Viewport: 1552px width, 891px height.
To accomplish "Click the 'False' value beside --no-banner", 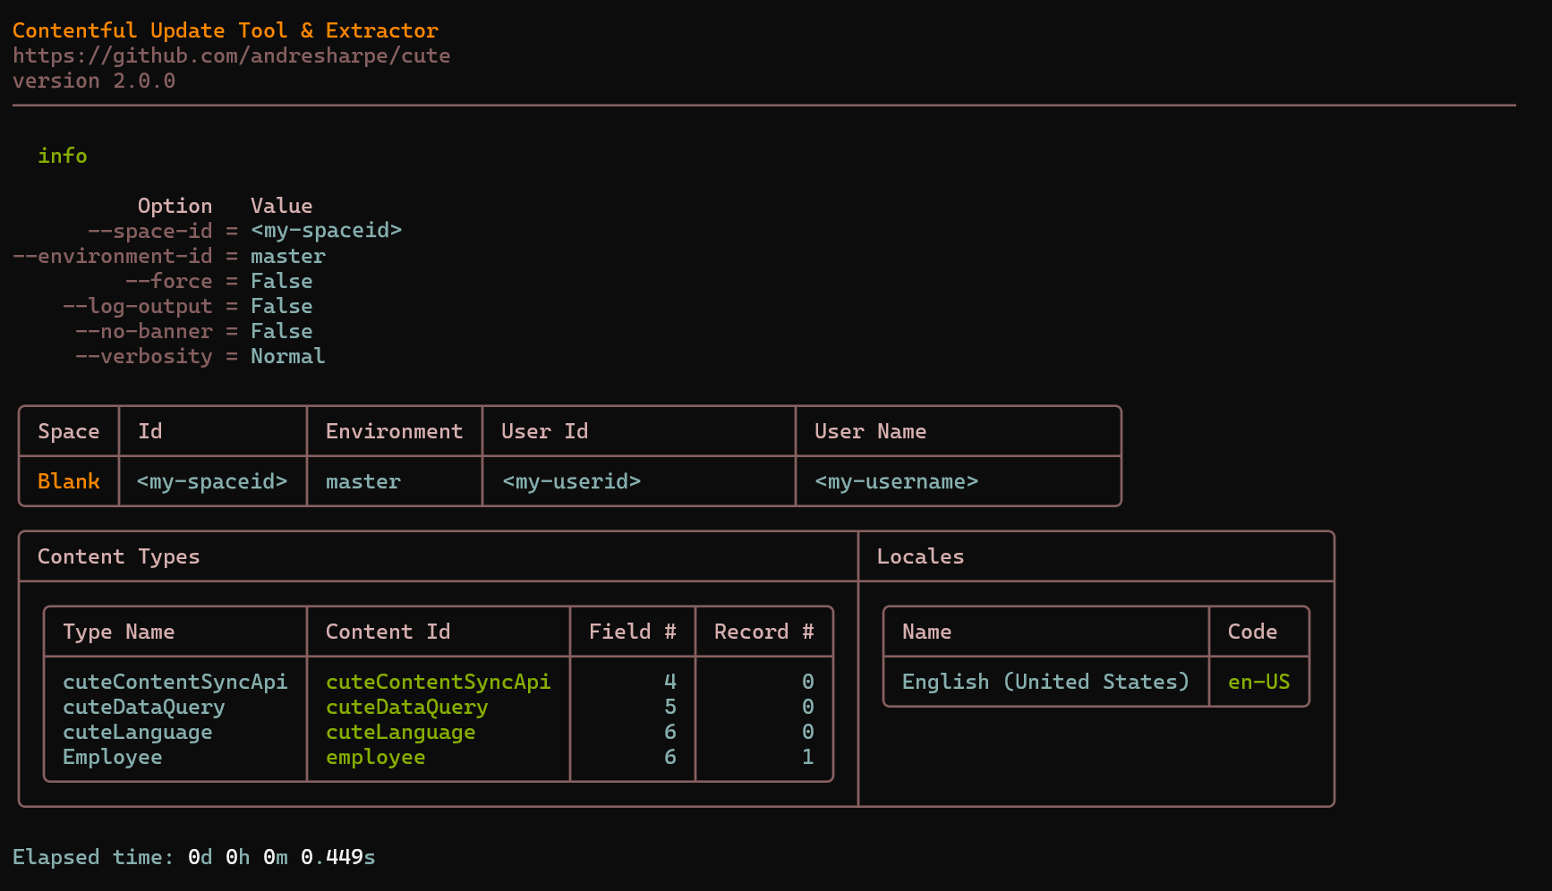I will (x=281, y=331).
